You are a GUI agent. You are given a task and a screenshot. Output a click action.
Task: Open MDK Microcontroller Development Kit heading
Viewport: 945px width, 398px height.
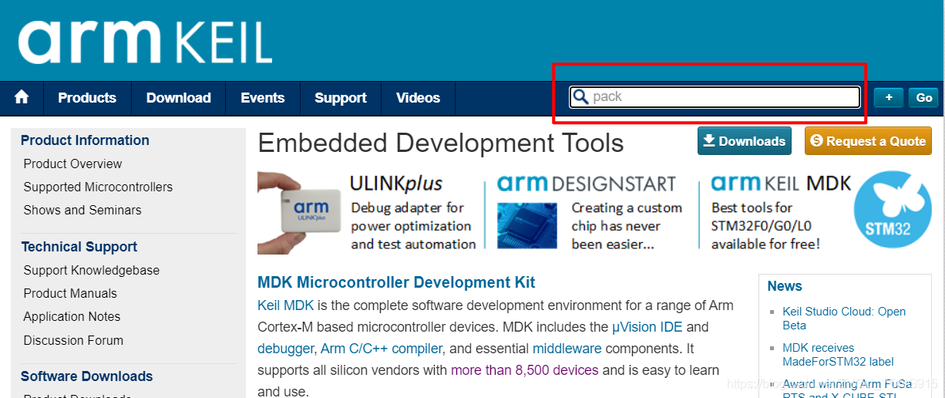click(x=396, y=282)
